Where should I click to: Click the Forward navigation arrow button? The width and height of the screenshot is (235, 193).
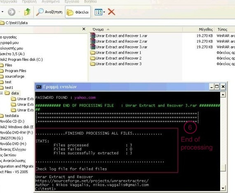coord(12,12)
